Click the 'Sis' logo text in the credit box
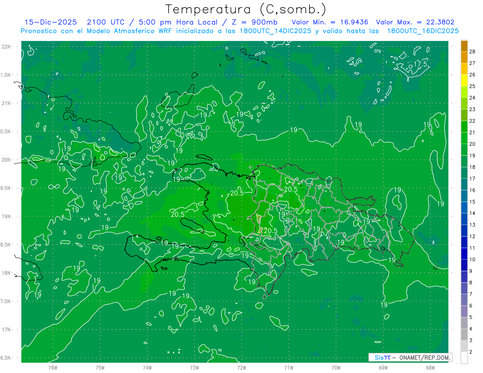The width and height of the screenshot is (483, 373). [379, 357]
